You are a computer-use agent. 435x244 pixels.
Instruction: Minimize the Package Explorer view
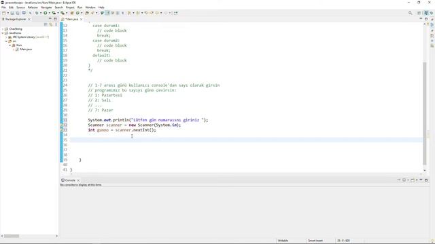tap(50, 19)
